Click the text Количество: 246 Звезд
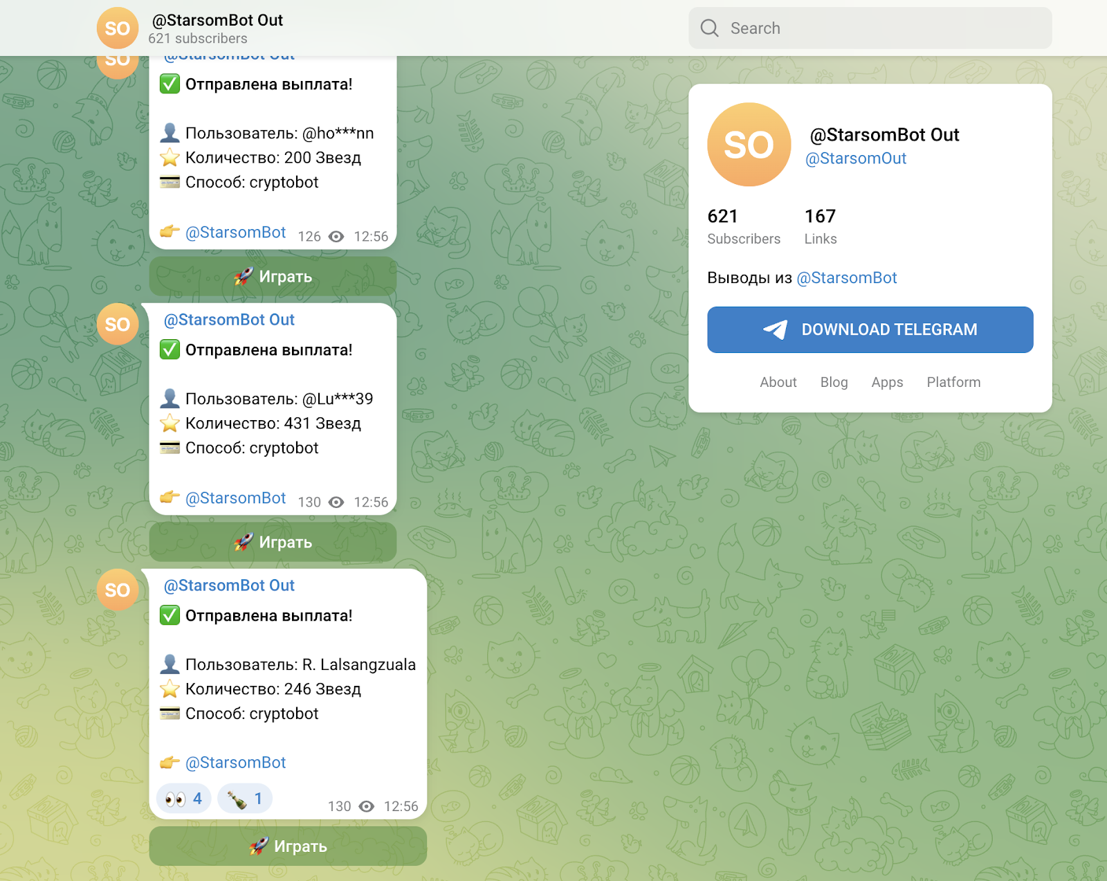1107x881 pixels. point(273,689)
